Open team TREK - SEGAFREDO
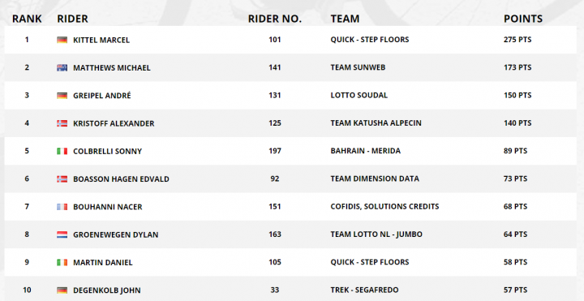 (364, 290)
